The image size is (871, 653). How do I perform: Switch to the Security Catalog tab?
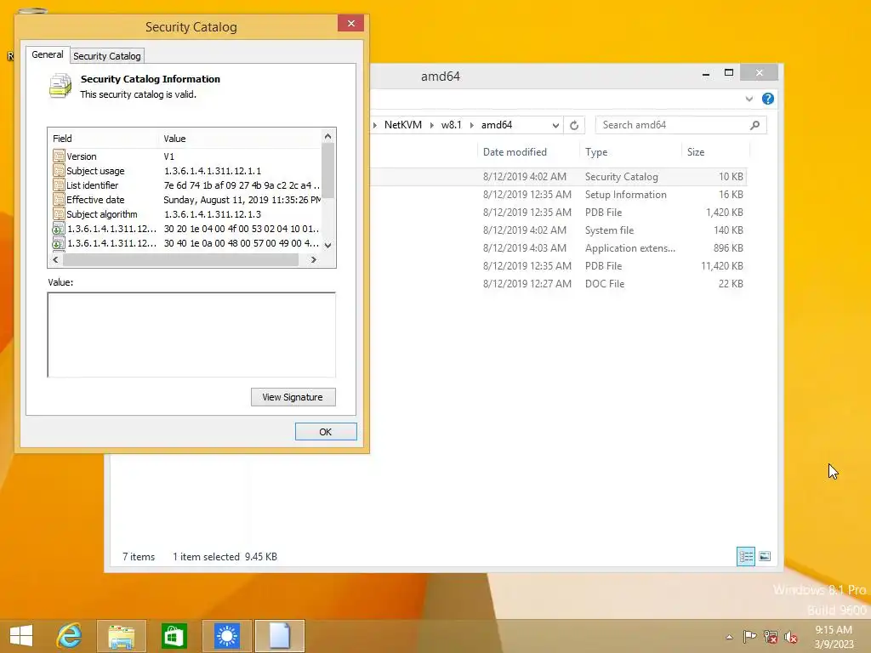(106, 55)
